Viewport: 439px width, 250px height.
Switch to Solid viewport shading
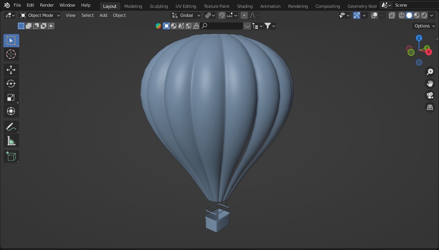coord(409,15)
